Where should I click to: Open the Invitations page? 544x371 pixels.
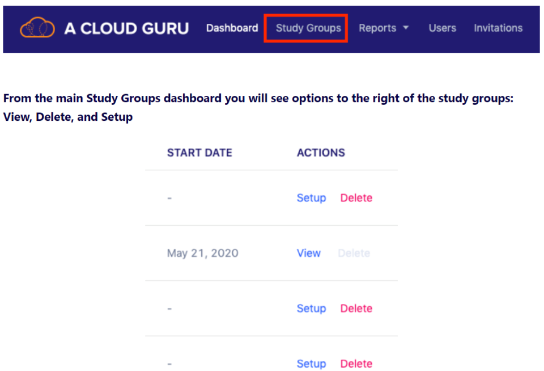pos(498,27)
